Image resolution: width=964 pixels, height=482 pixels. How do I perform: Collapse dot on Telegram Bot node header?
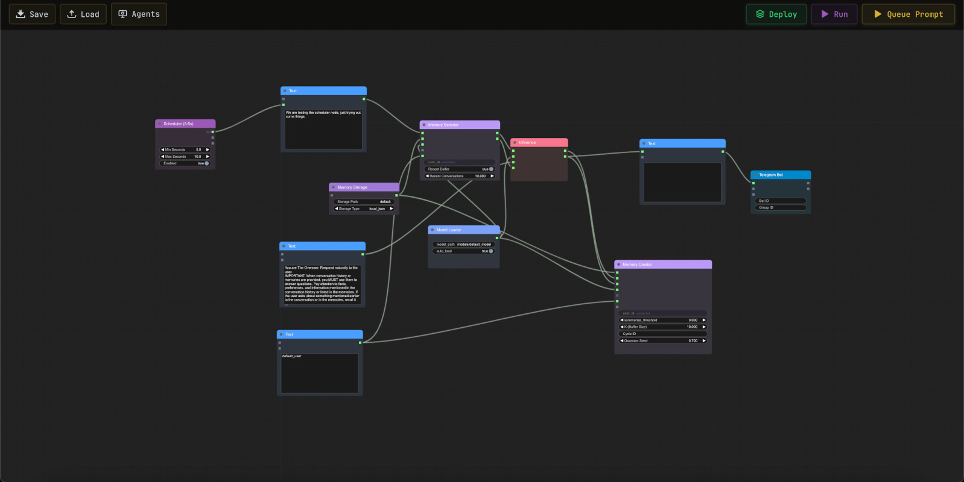(755, 175)
